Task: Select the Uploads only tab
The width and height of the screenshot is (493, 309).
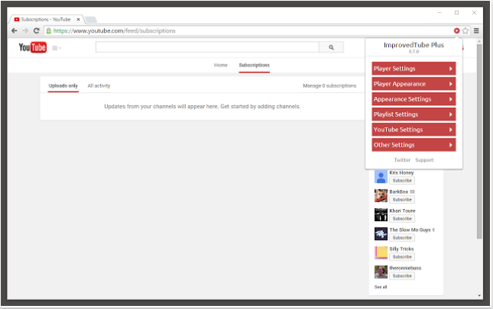Action: (63, 86)
